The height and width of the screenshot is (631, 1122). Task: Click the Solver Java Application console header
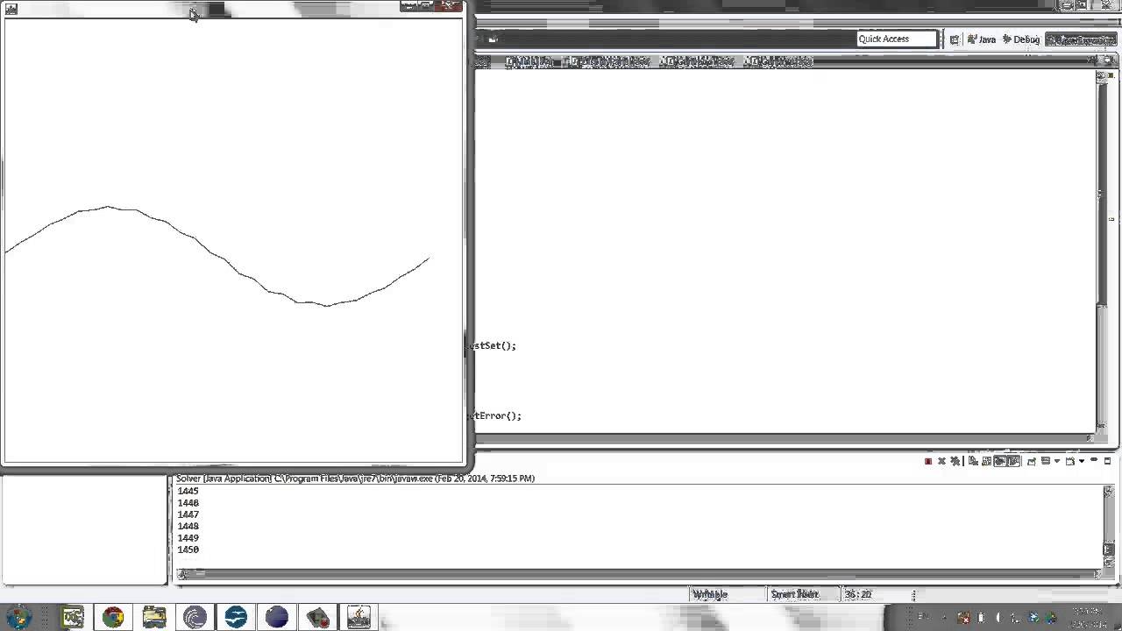[x=355, y=479]
